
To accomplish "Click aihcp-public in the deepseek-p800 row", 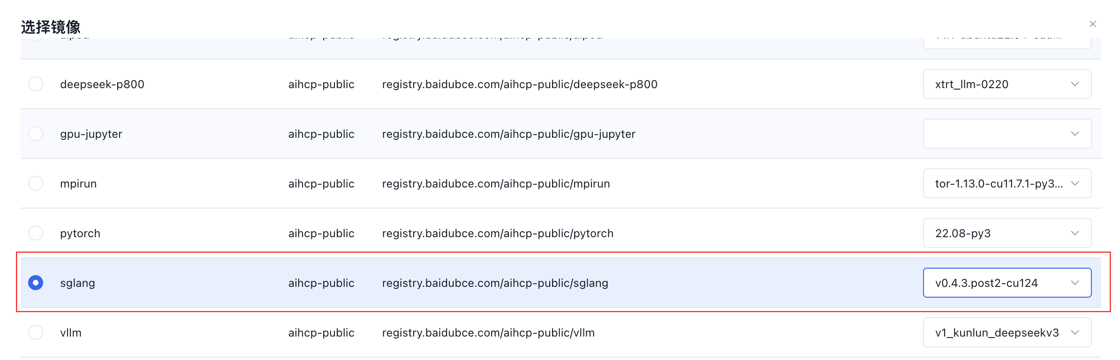I will coord(321,84).
